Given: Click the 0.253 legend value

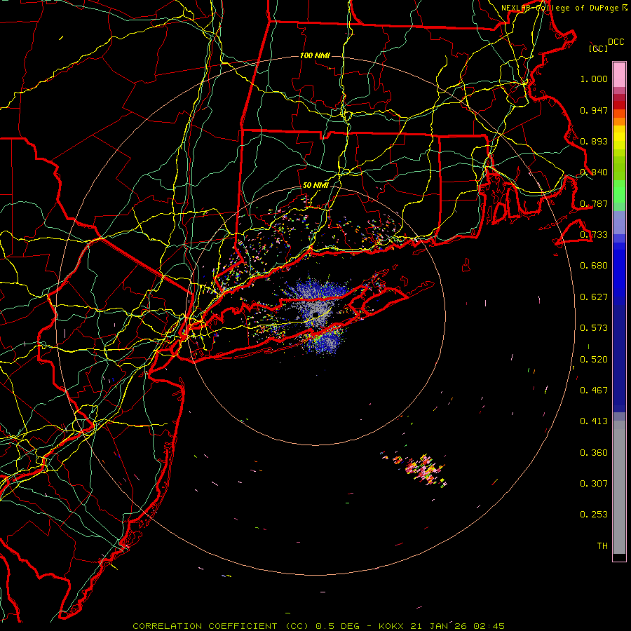Looking at the screenshot, I should (594, 515).
